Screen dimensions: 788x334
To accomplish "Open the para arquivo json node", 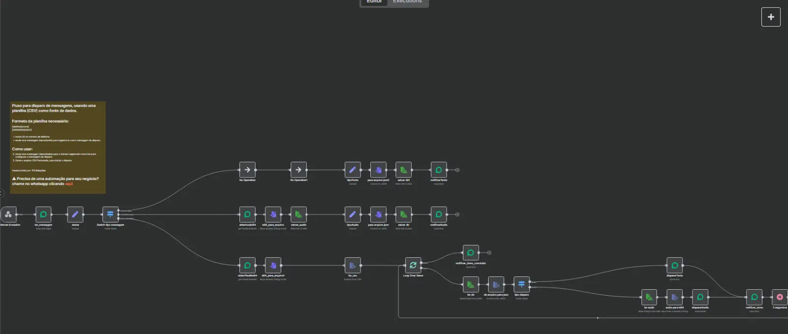I will (378, 214).
